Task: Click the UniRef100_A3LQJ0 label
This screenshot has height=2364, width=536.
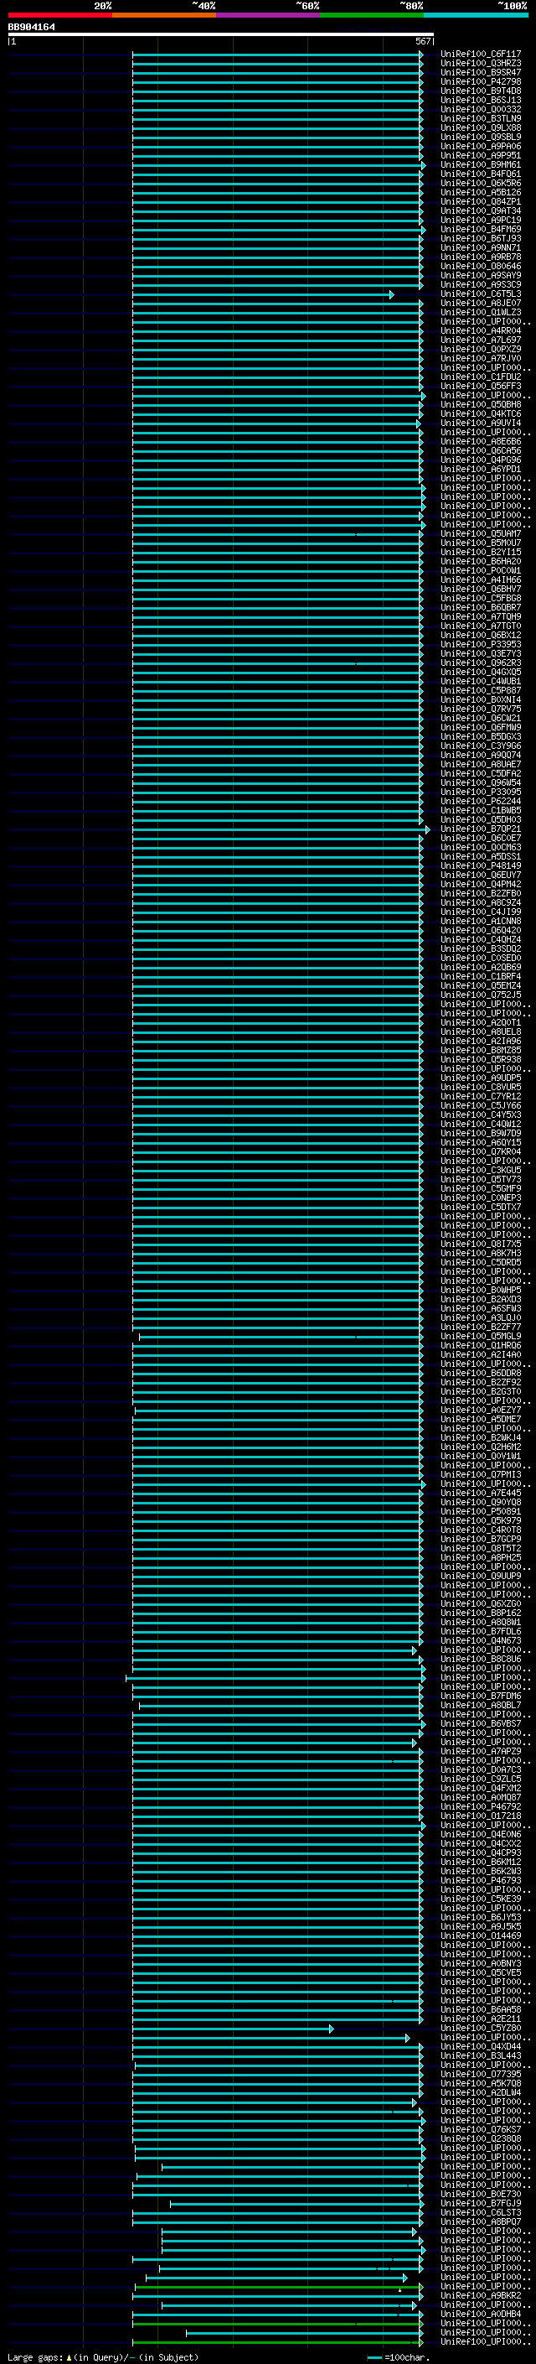Action: coord(481,1317)
